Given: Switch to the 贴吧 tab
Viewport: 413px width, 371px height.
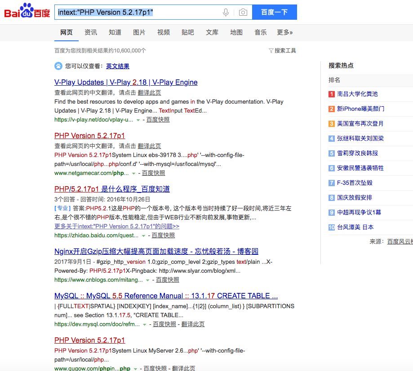Looking at the screenshot, I should pos(187,32).
